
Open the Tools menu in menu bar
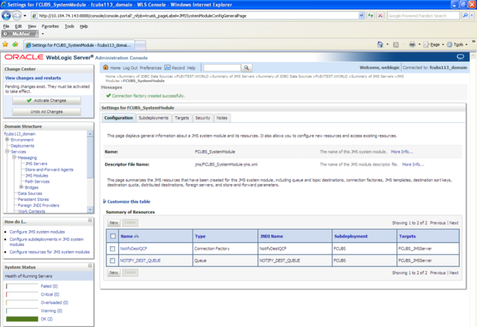[x=69, y=26]
